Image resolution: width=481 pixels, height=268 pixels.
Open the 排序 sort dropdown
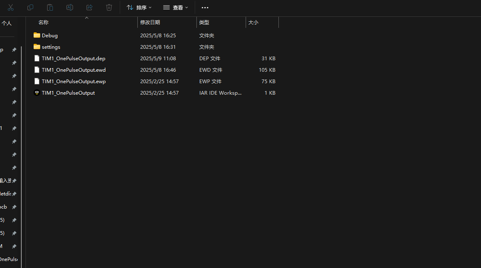point(139,7)
